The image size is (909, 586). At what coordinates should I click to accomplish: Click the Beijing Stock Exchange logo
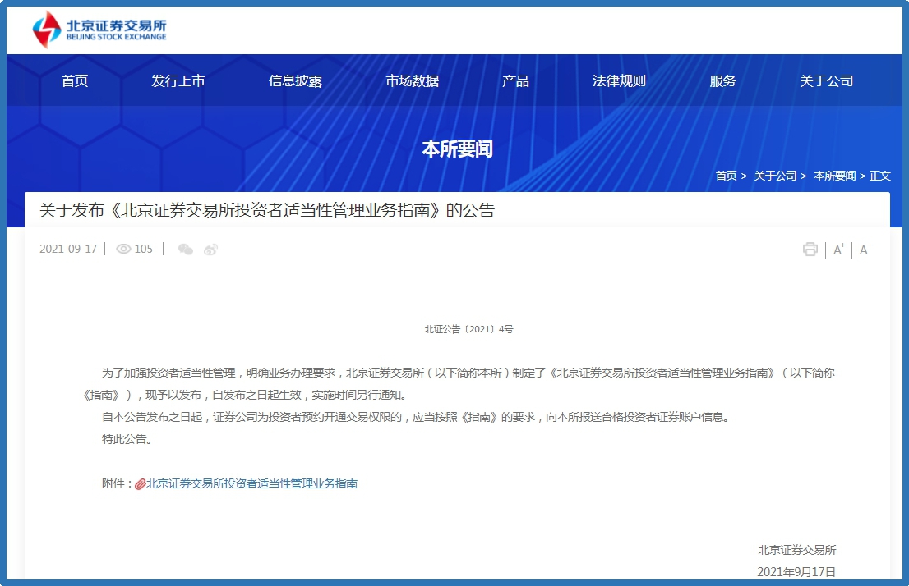[x=99, y=30]
